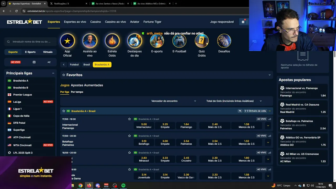Open the Desafios dartboard icon
Image resolution: width=336 pixels, height=189 pixels.
(x=224, y=41)
